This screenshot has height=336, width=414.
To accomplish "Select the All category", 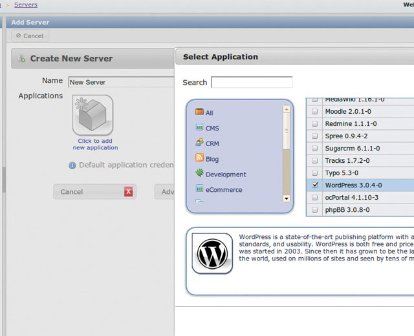I will pos(210,113).
